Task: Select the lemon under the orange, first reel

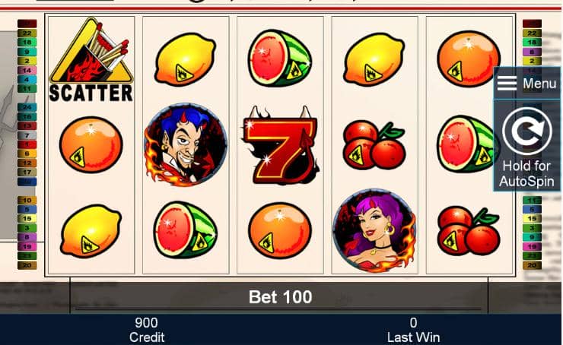Action: 91,231
